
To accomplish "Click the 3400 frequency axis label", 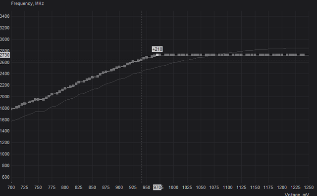I will 4,16.
